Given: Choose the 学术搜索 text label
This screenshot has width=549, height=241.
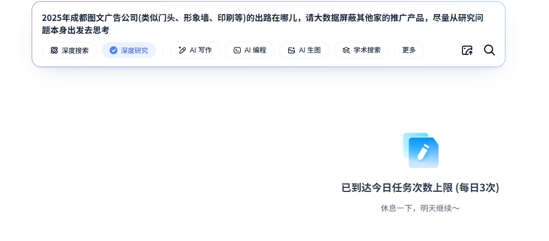Looking at the screenshot, I should pos(367,50).
